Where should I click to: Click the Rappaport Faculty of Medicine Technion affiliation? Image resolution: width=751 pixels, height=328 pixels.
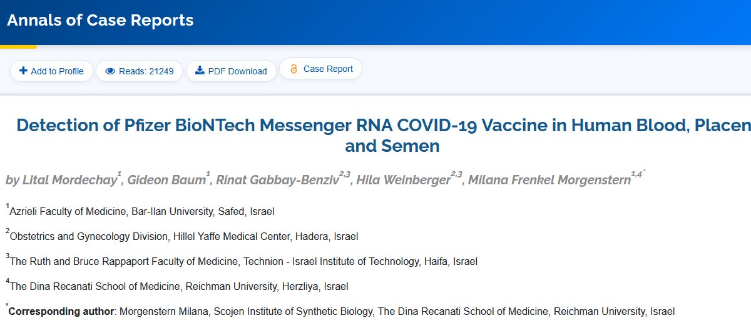243,261
